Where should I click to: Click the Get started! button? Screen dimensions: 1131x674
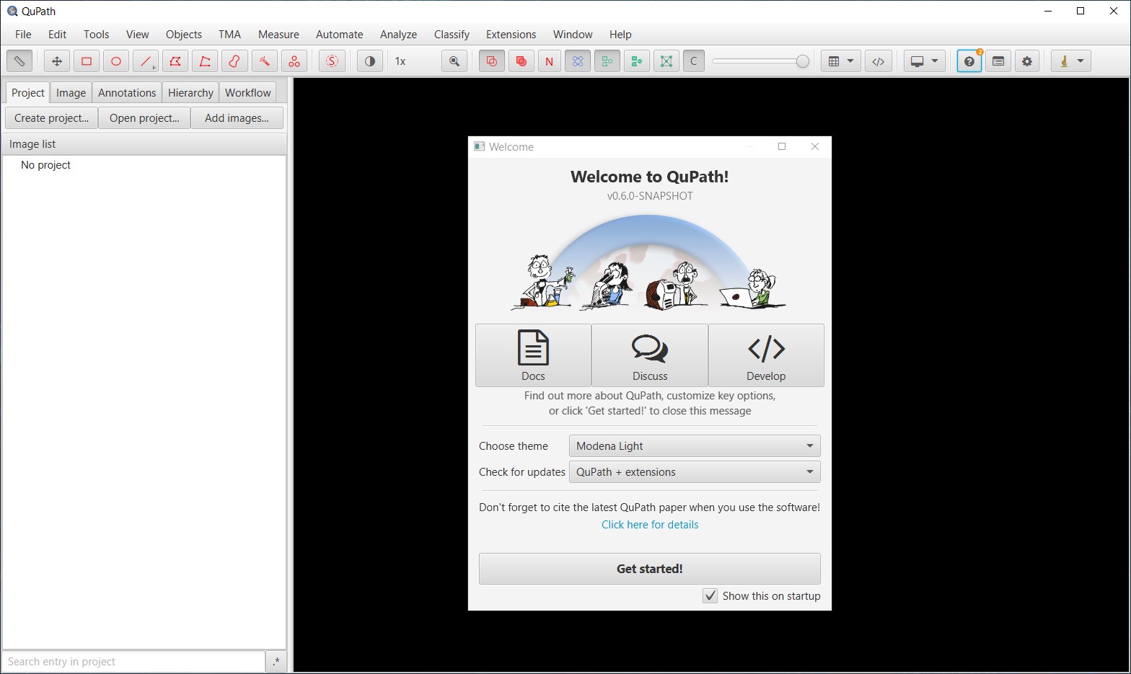(650, 569)
